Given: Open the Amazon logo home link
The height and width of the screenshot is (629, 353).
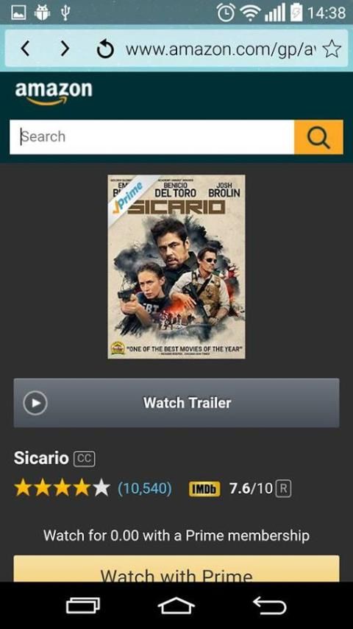Looking at the screenshot, I should pos(54,94).
